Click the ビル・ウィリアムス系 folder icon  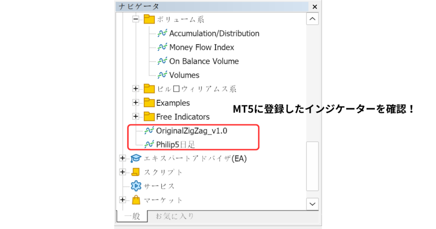[149, 89]
